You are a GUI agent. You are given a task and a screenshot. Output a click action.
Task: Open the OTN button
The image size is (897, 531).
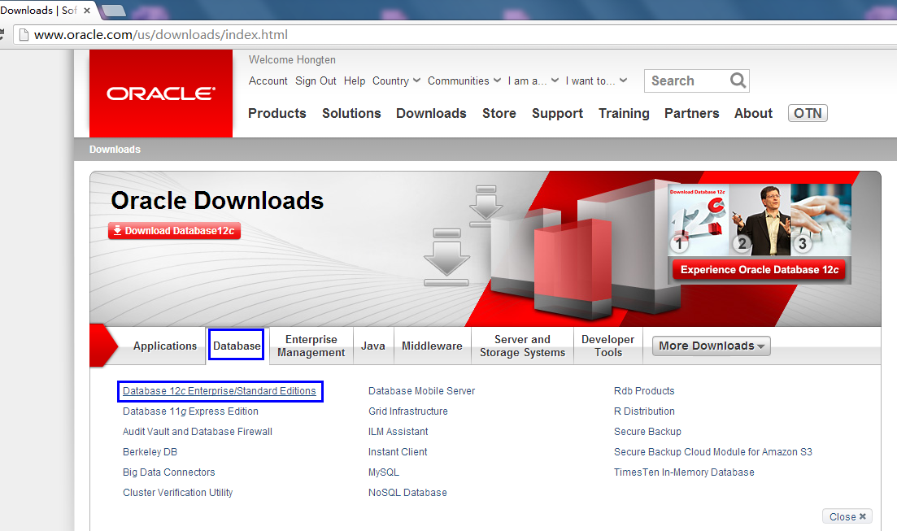point(808,113)
